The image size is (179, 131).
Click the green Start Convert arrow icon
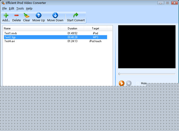[x=76, y=15]
